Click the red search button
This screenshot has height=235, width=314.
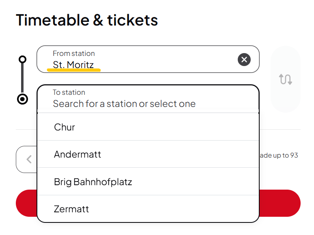pyautogui.click(x=280, y=203)
